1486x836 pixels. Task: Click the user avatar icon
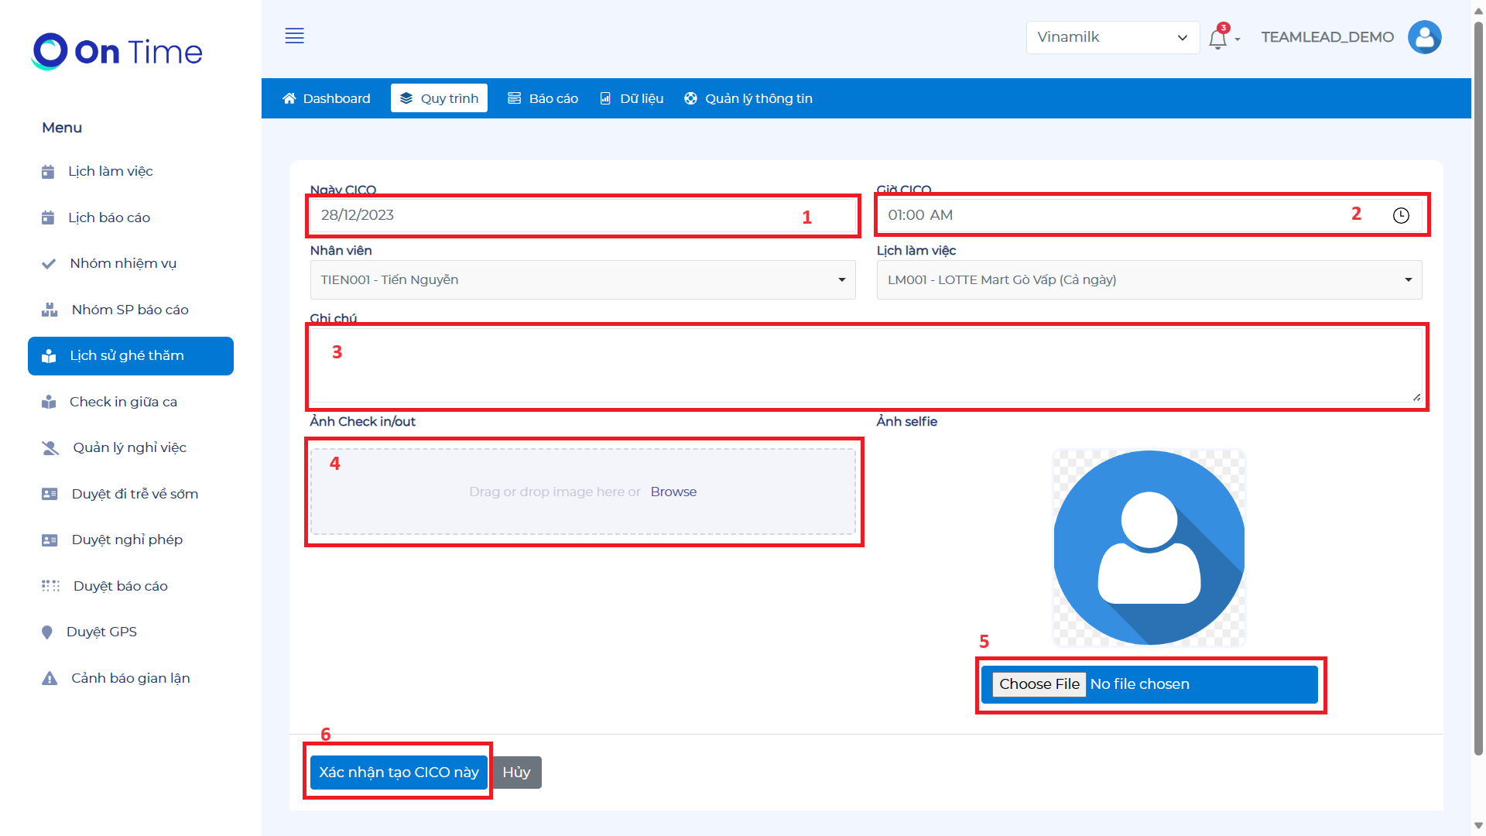1424,37
